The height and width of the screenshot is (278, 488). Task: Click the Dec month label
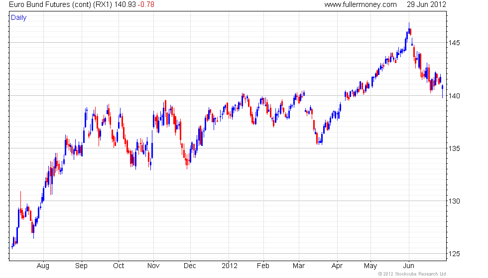pos(190,266)
